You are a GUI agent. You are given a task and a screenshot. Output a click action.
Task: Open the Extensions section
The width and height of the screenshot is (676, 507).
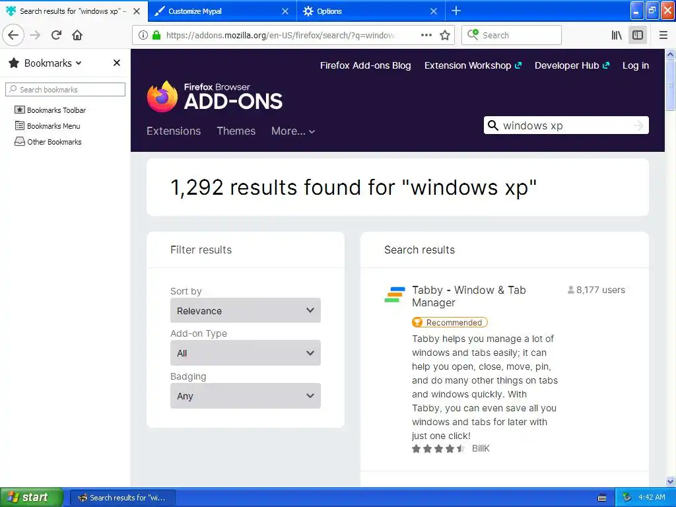point(174,131)
